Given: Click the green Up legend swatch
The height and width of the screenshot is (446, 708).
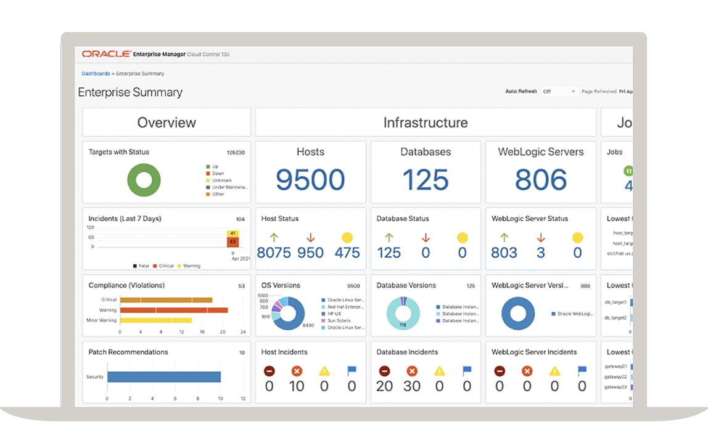Looking at the screenshot, I should click(208, 166).
